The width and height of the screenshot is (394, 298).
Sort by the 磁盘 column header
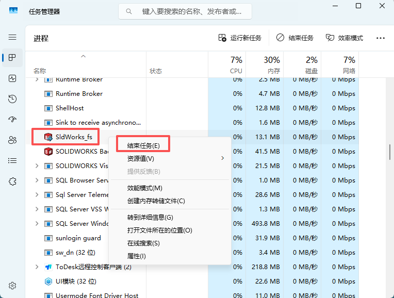(302, 64)
